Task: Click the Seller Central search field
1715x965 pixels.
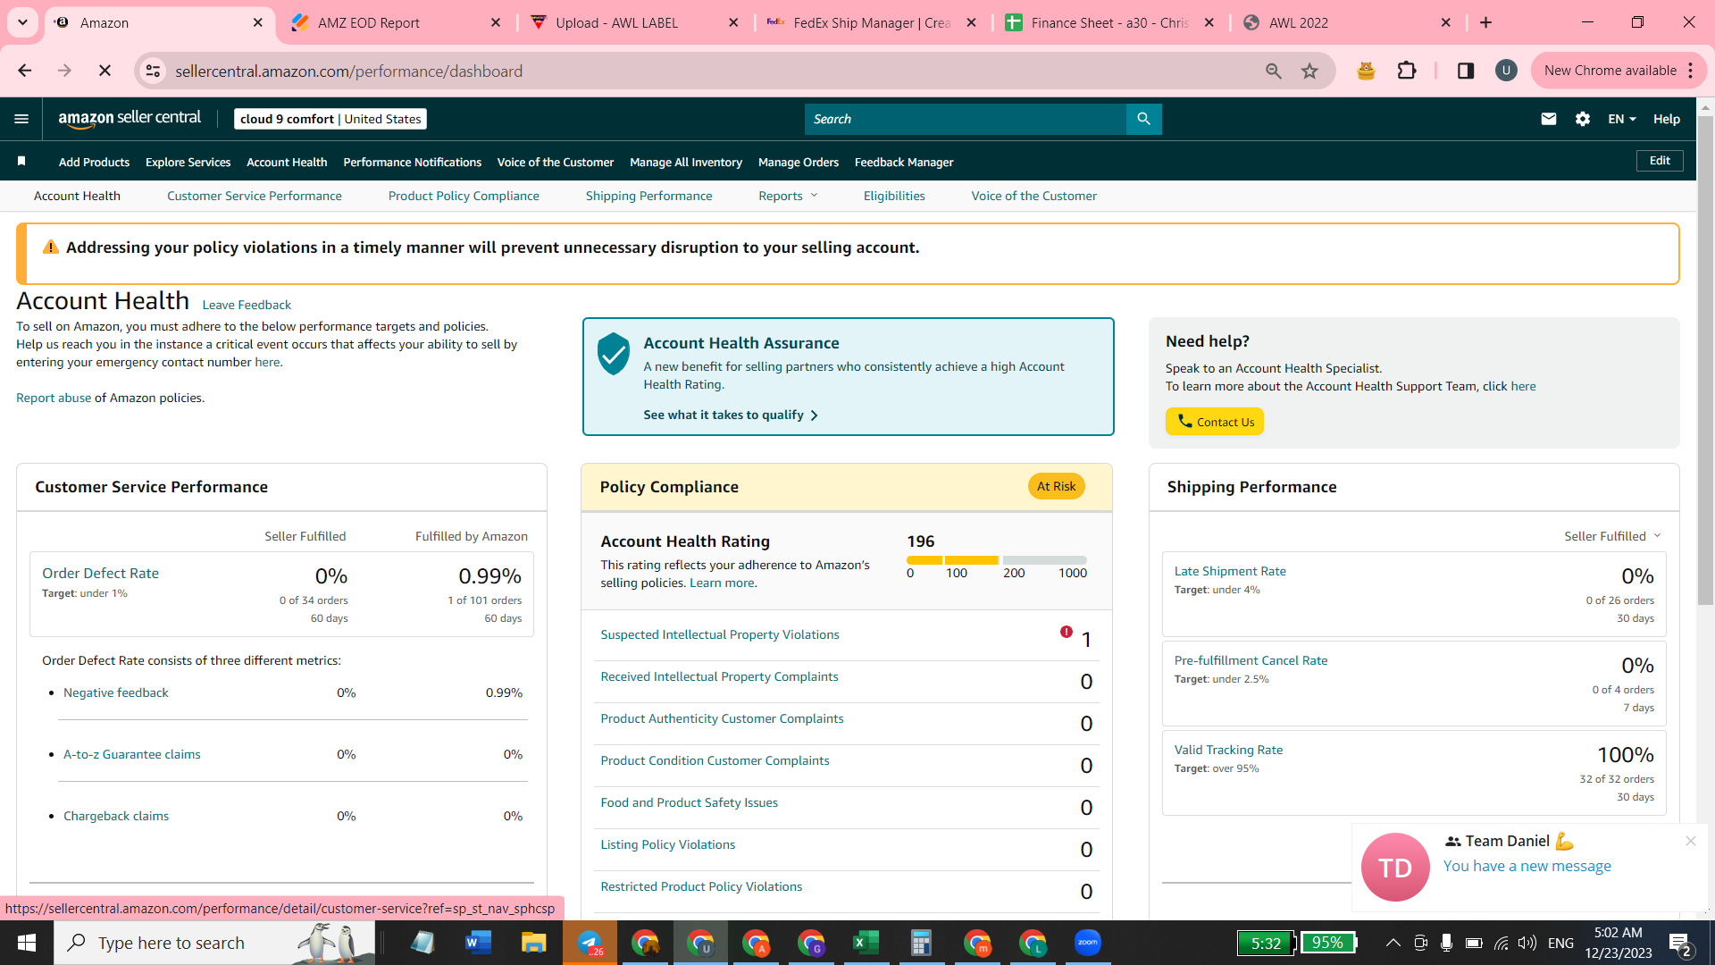Action: (x=966, y=119)
